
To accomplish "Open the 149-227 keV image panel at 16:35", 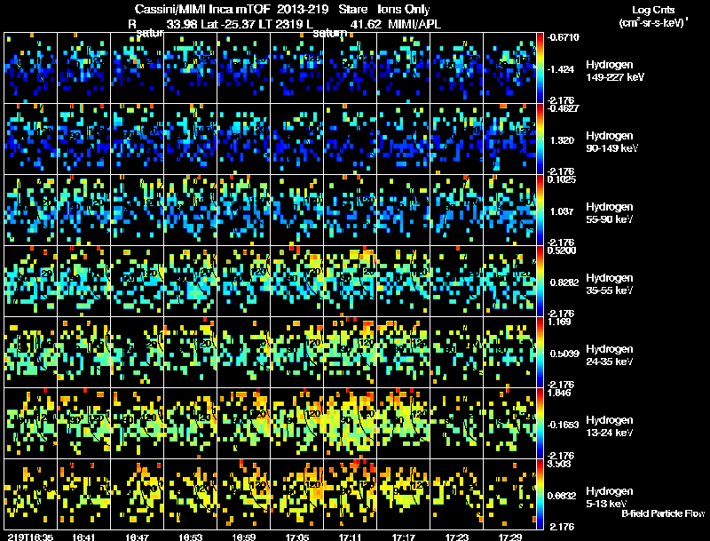I will pyautogui.click(x=31, y=68).
